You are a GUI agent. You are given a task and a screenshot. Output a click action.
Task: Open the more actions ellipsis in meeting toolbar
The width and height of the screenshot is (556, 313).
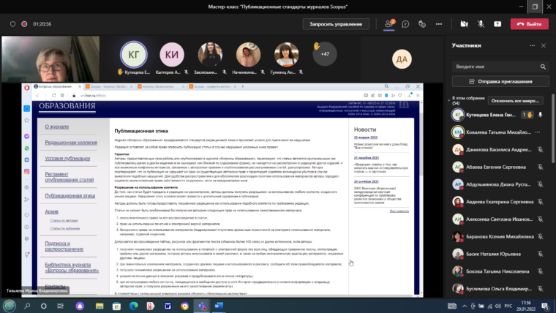438,24
